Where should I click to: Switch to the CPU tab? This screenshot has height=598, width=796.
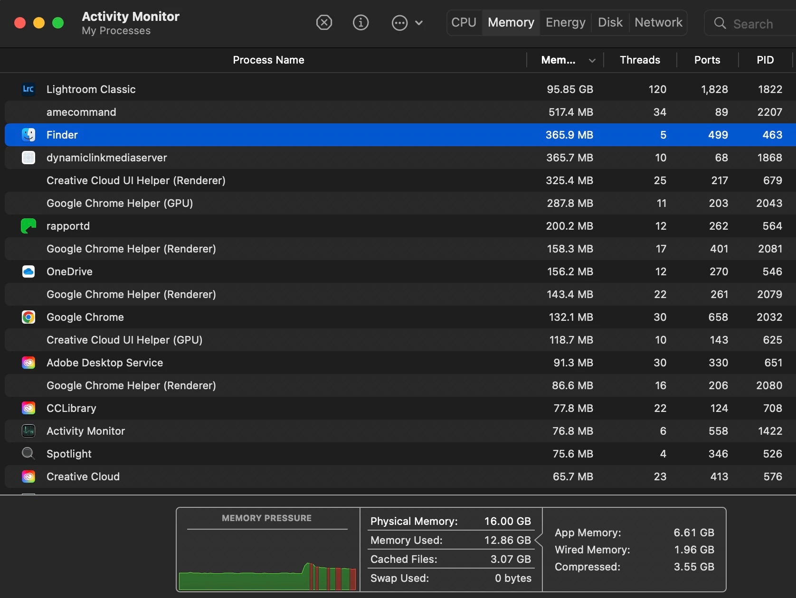point(464,22)
